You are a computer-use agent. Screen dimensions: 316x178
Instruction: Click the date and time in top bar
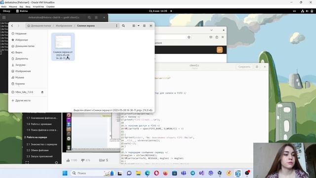tap(158, 11)
